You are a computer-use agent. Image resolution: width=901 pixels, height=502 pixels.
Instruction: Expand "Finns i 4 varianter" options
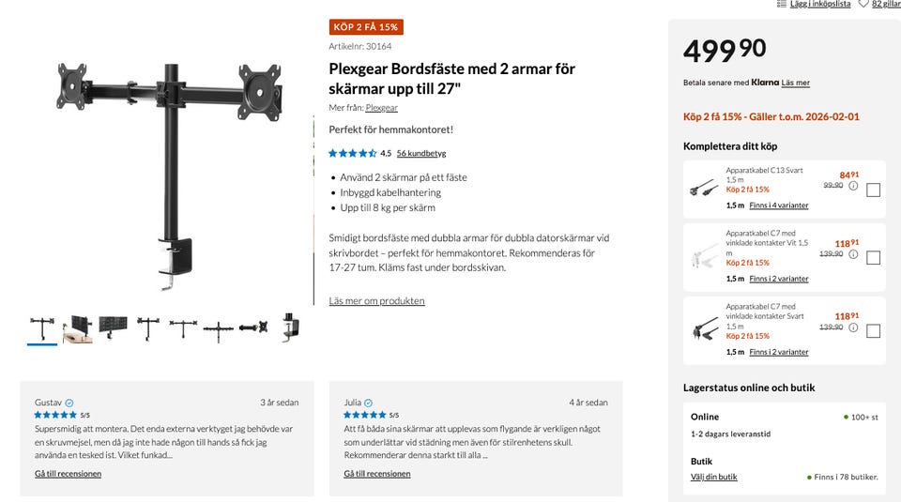point(778,205)
